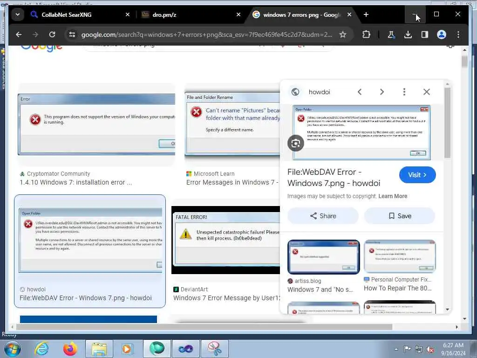The width and height of the screenshot is (477, 358).
Task: Open the tab search dropdown arrow
Action: tap(18, 14)
